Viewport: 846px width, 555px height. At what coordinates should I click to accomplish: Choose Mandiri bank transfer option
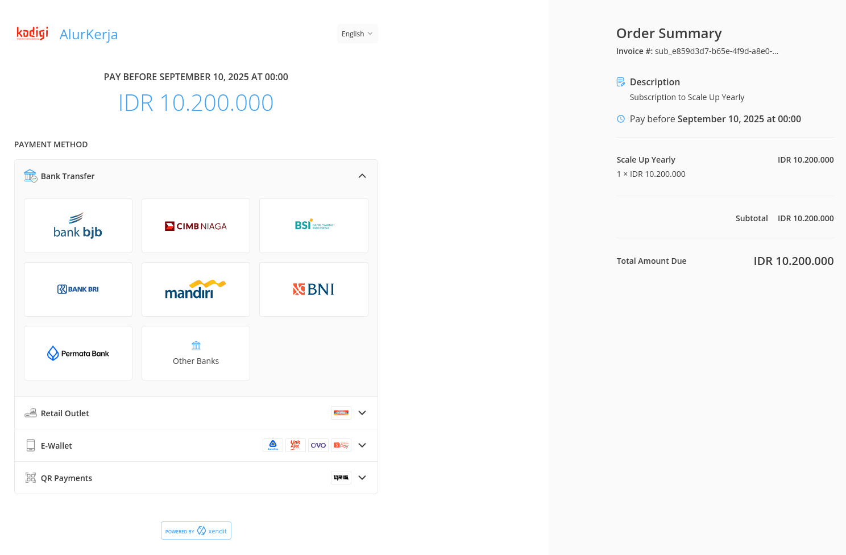[x=196, y=289]
